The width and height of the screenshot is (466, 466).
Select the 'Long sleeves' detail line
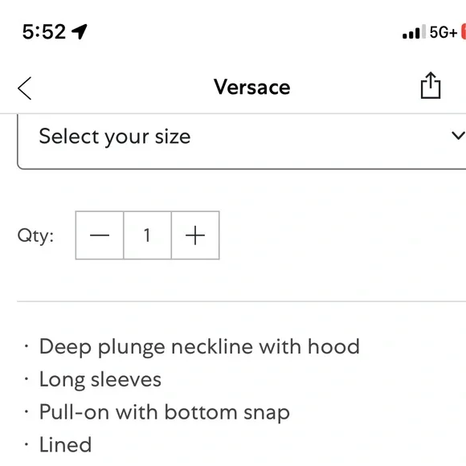(x=100, y=379)
